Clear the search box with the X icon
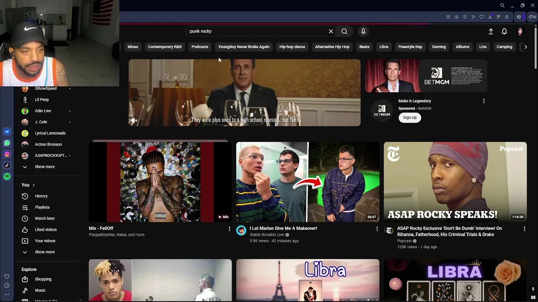This screenshot has width=538, height=302. tap(331, 31)
